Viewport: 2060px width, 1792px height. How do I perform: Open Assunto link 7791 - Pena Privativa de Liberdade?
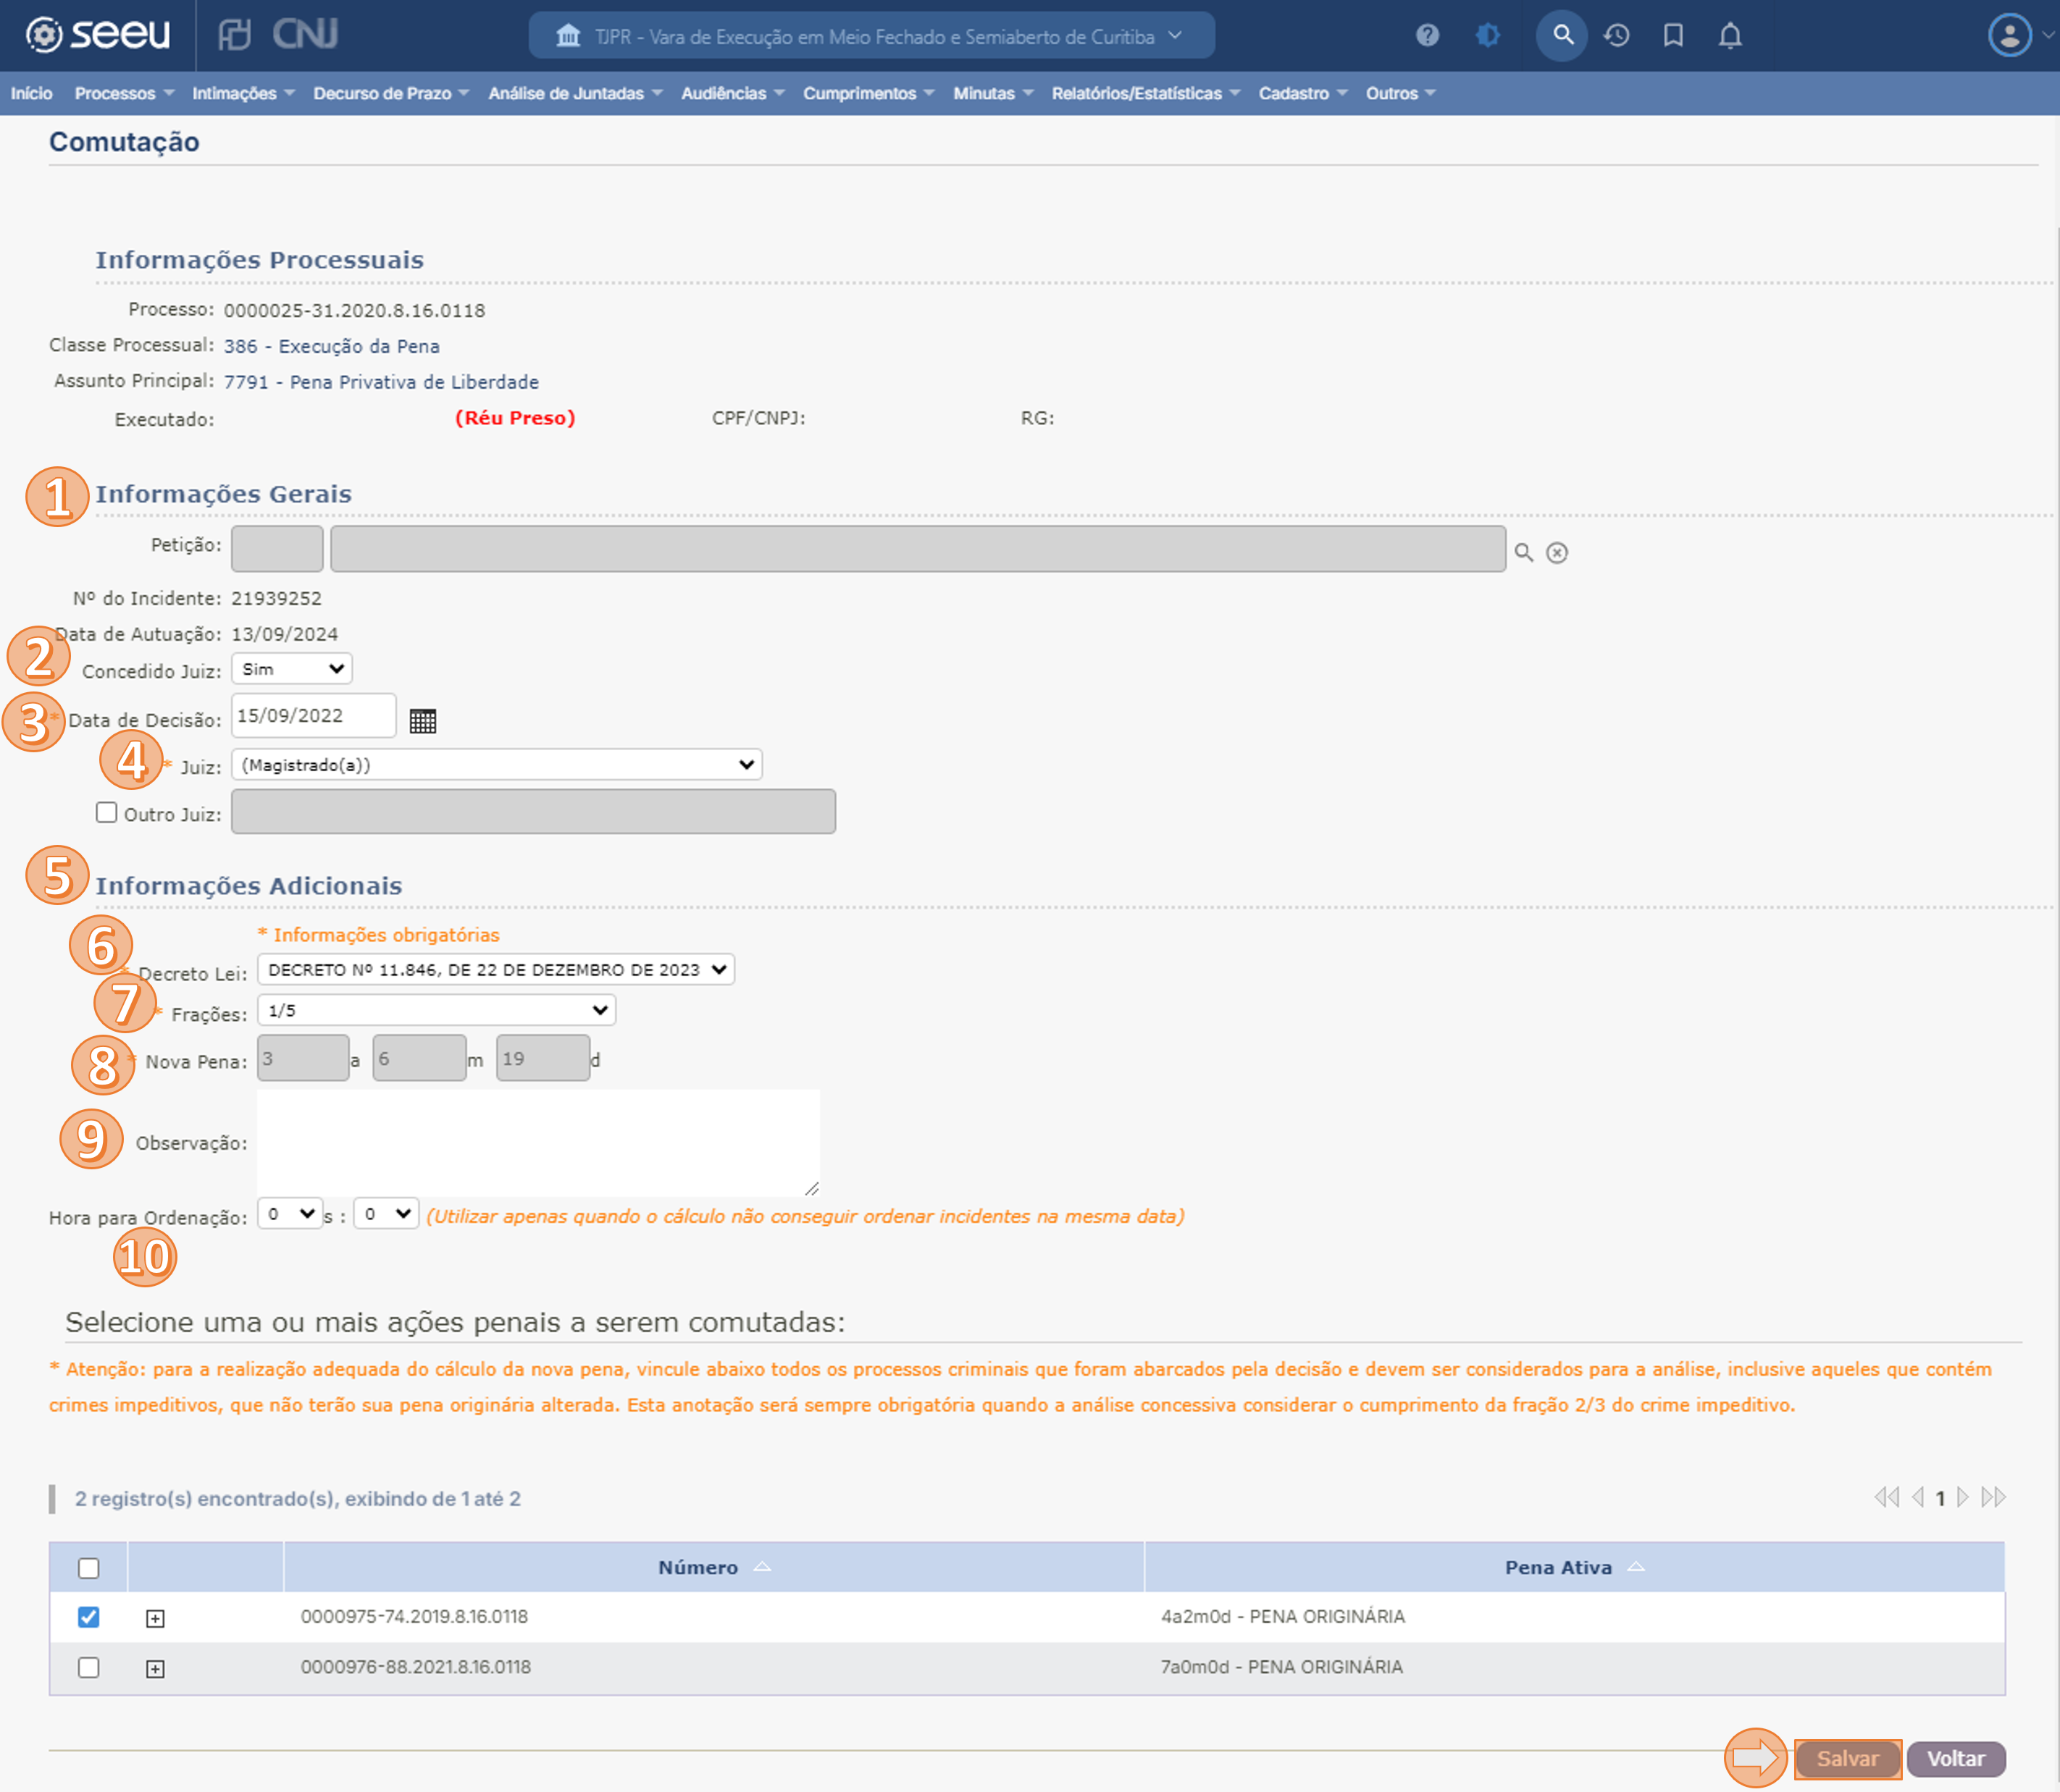pos(381,382)
